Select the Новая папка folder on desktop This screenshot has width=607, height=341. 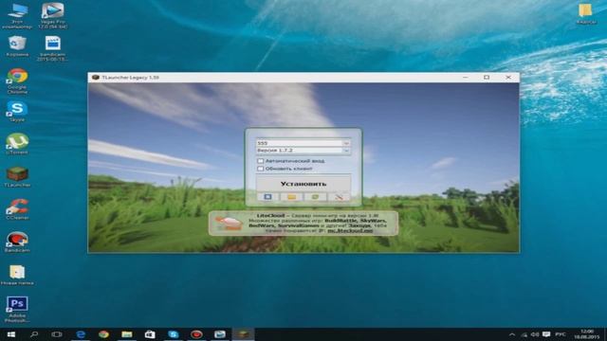(17, 275)
